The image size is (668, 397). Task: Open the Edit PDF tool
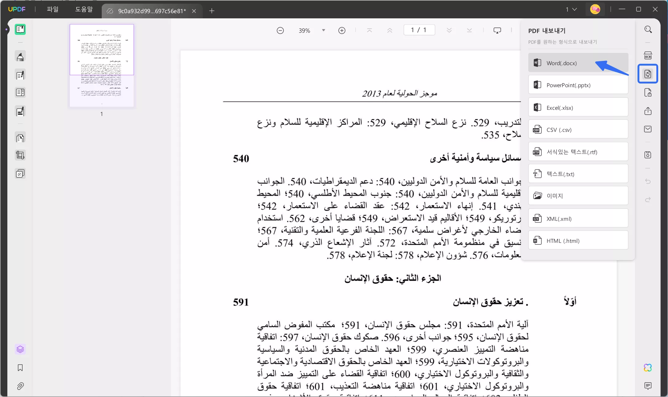pyautogui.click(x=20, y=75)
